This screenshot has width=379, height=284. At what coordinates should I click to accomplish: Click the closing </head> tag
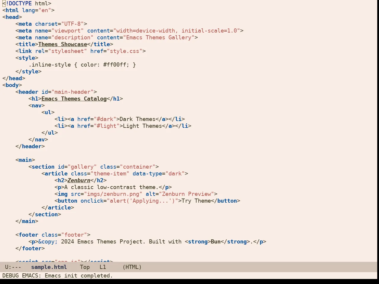click(14, 78)
